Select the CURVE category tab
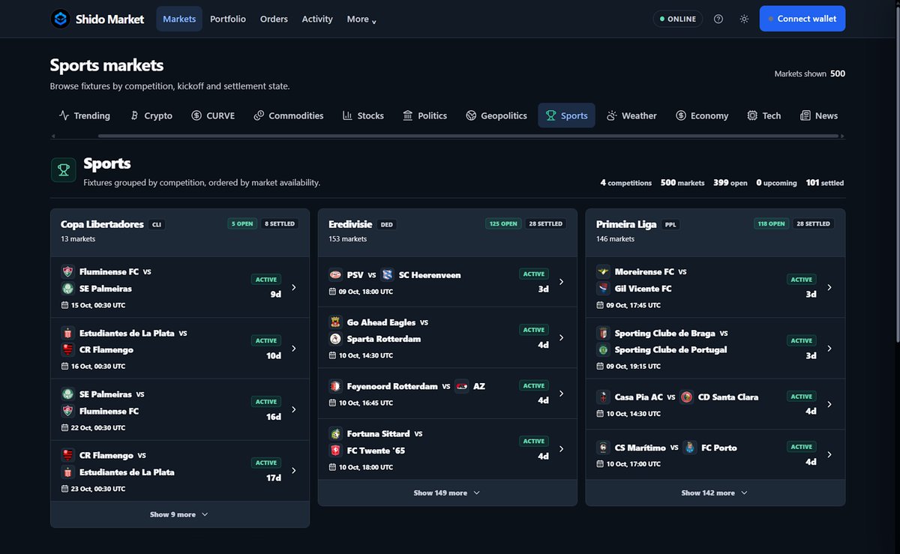 coord(213,115)
